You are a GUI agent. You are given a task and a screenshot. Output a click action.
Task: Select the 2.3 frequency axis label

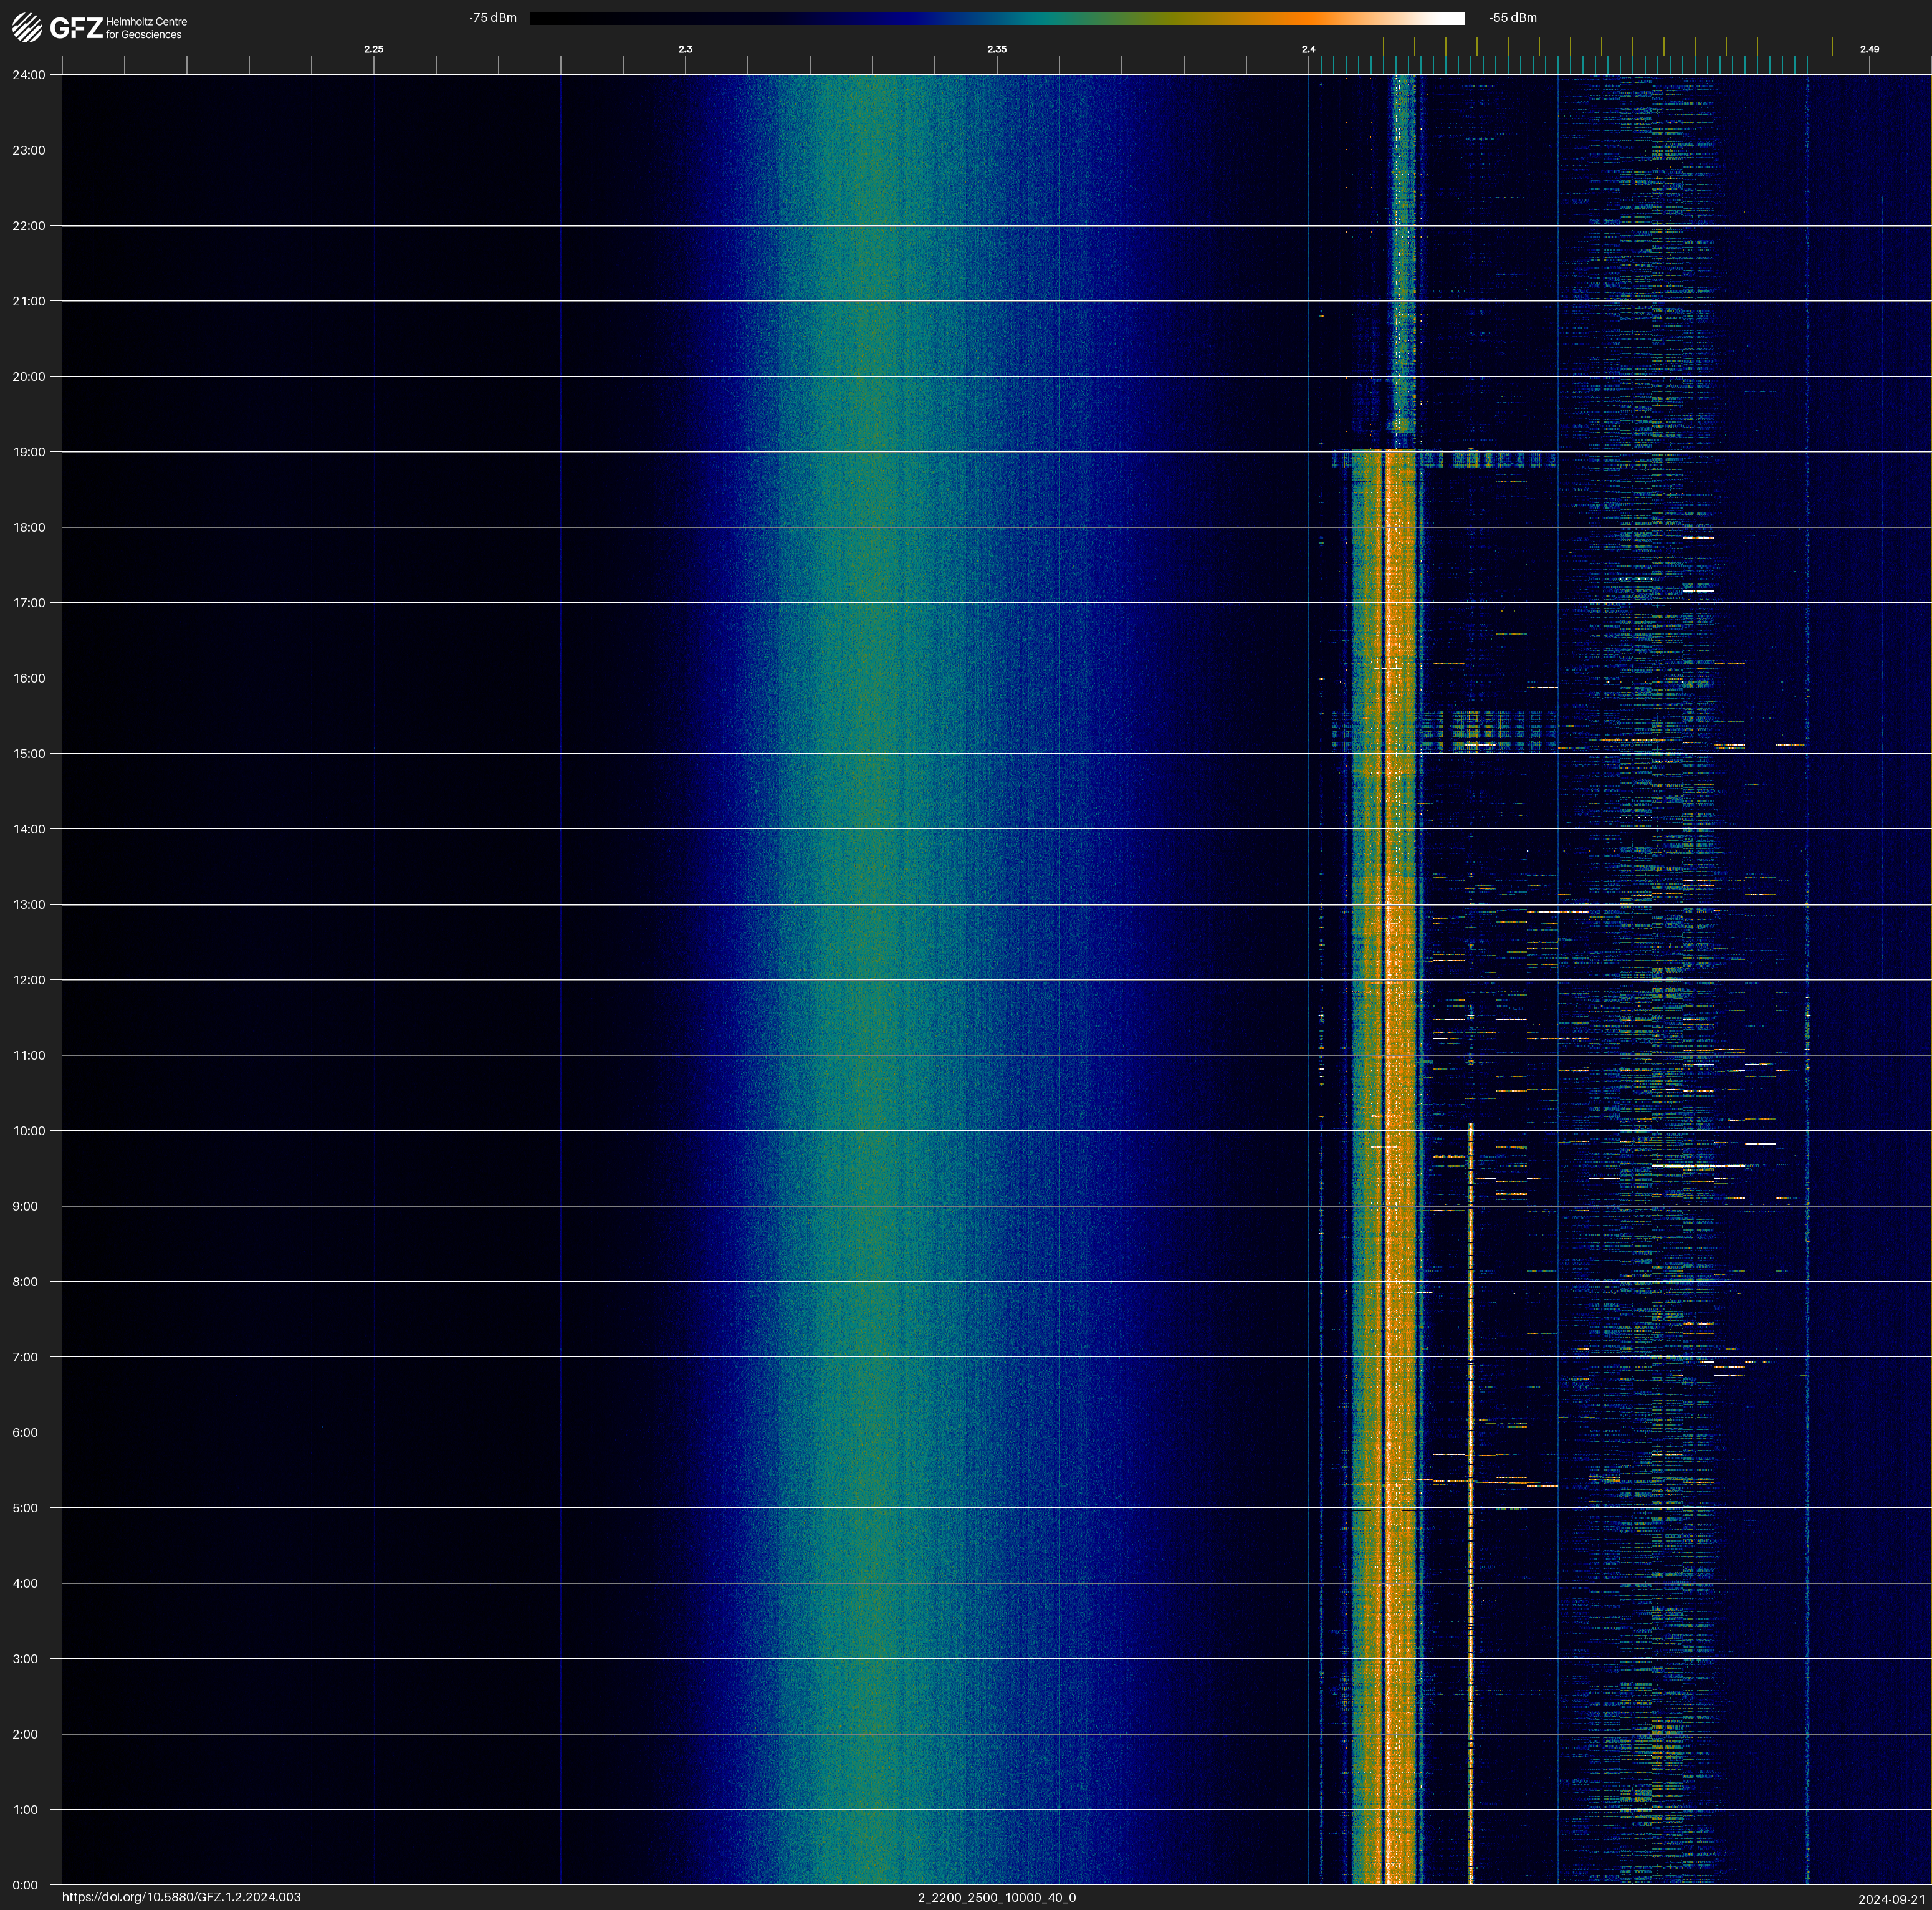coord(685,49)
